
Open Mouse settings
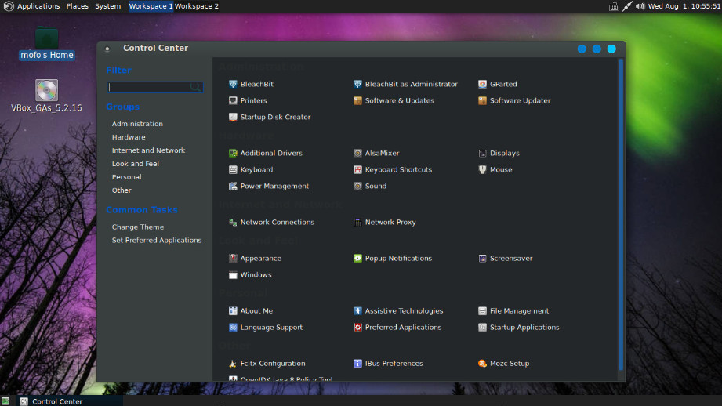click(495, 170)
